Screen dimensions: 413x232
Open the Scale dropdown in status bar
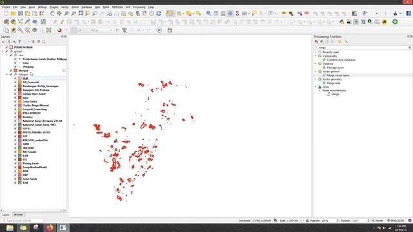tap(301, 220)
